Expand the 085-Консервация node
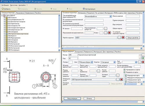 tap(4, 50)
